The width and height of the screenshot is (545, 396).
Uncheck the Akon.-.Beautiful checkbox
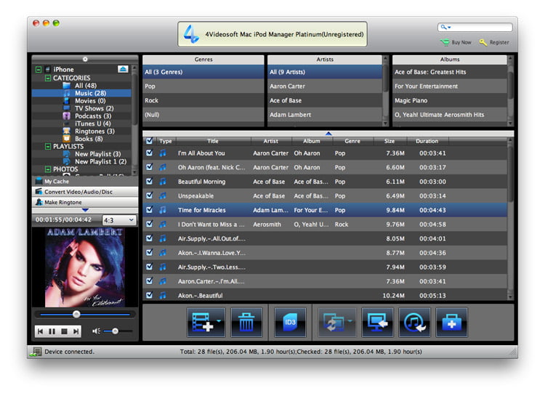(150, 296)
